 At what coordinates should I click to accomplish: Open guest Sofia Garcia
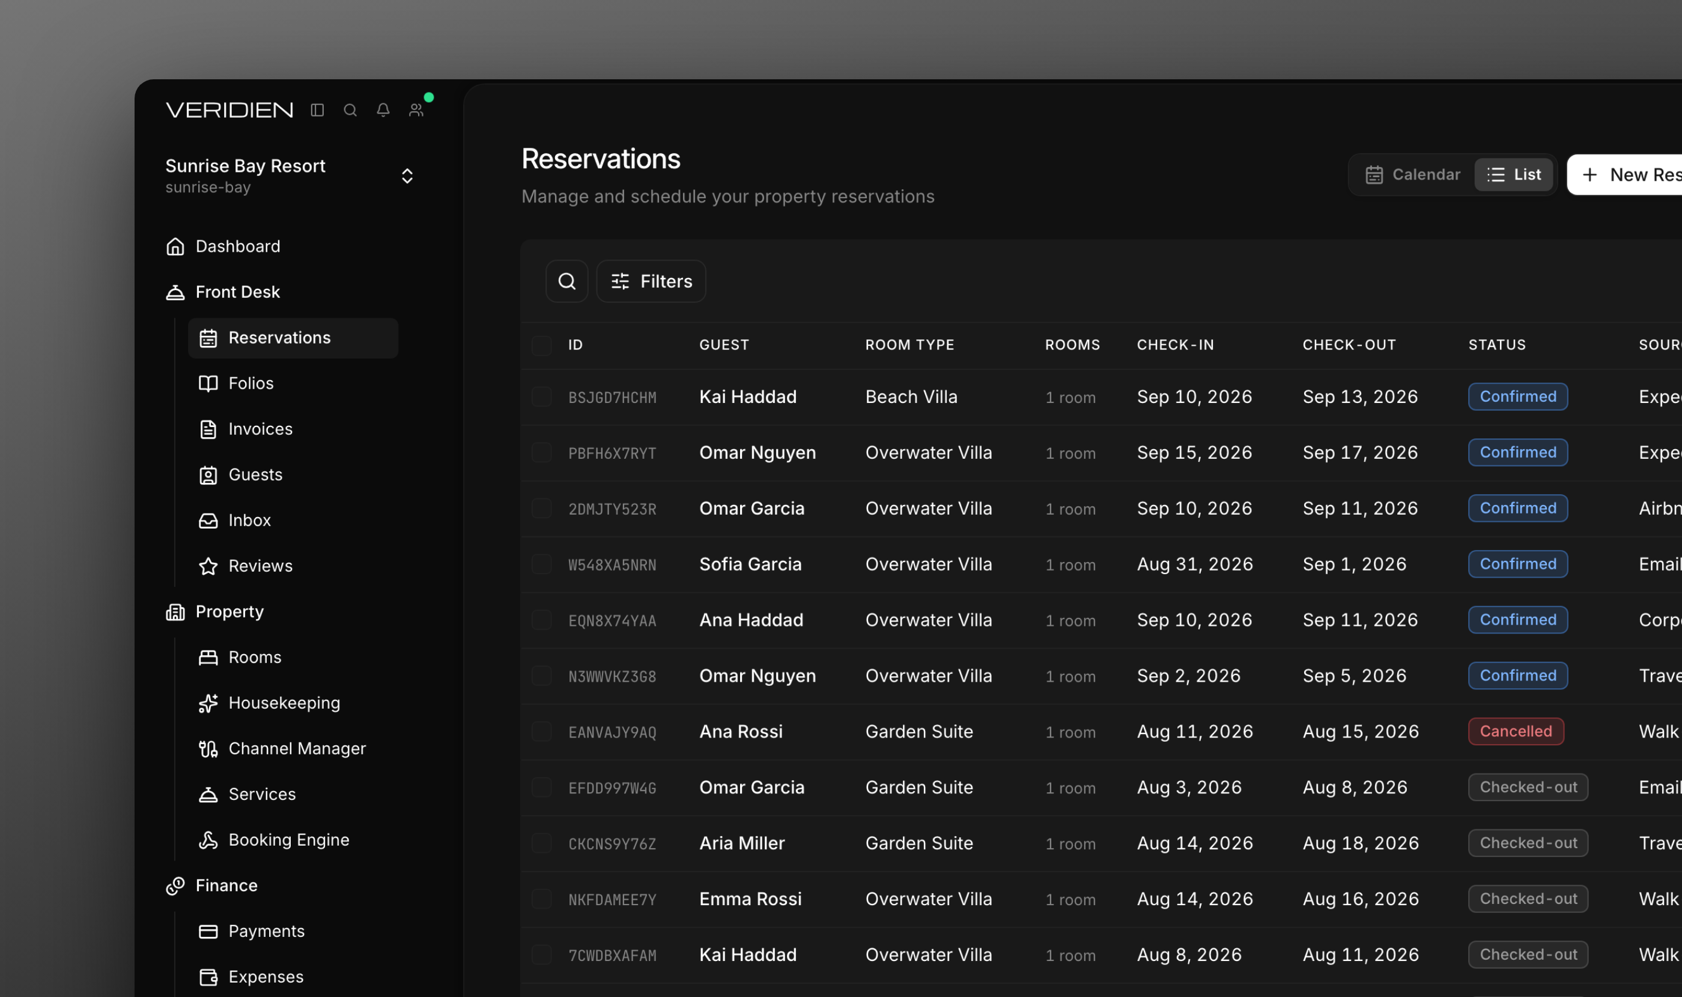pyautogui.click(x=750, y=565)
